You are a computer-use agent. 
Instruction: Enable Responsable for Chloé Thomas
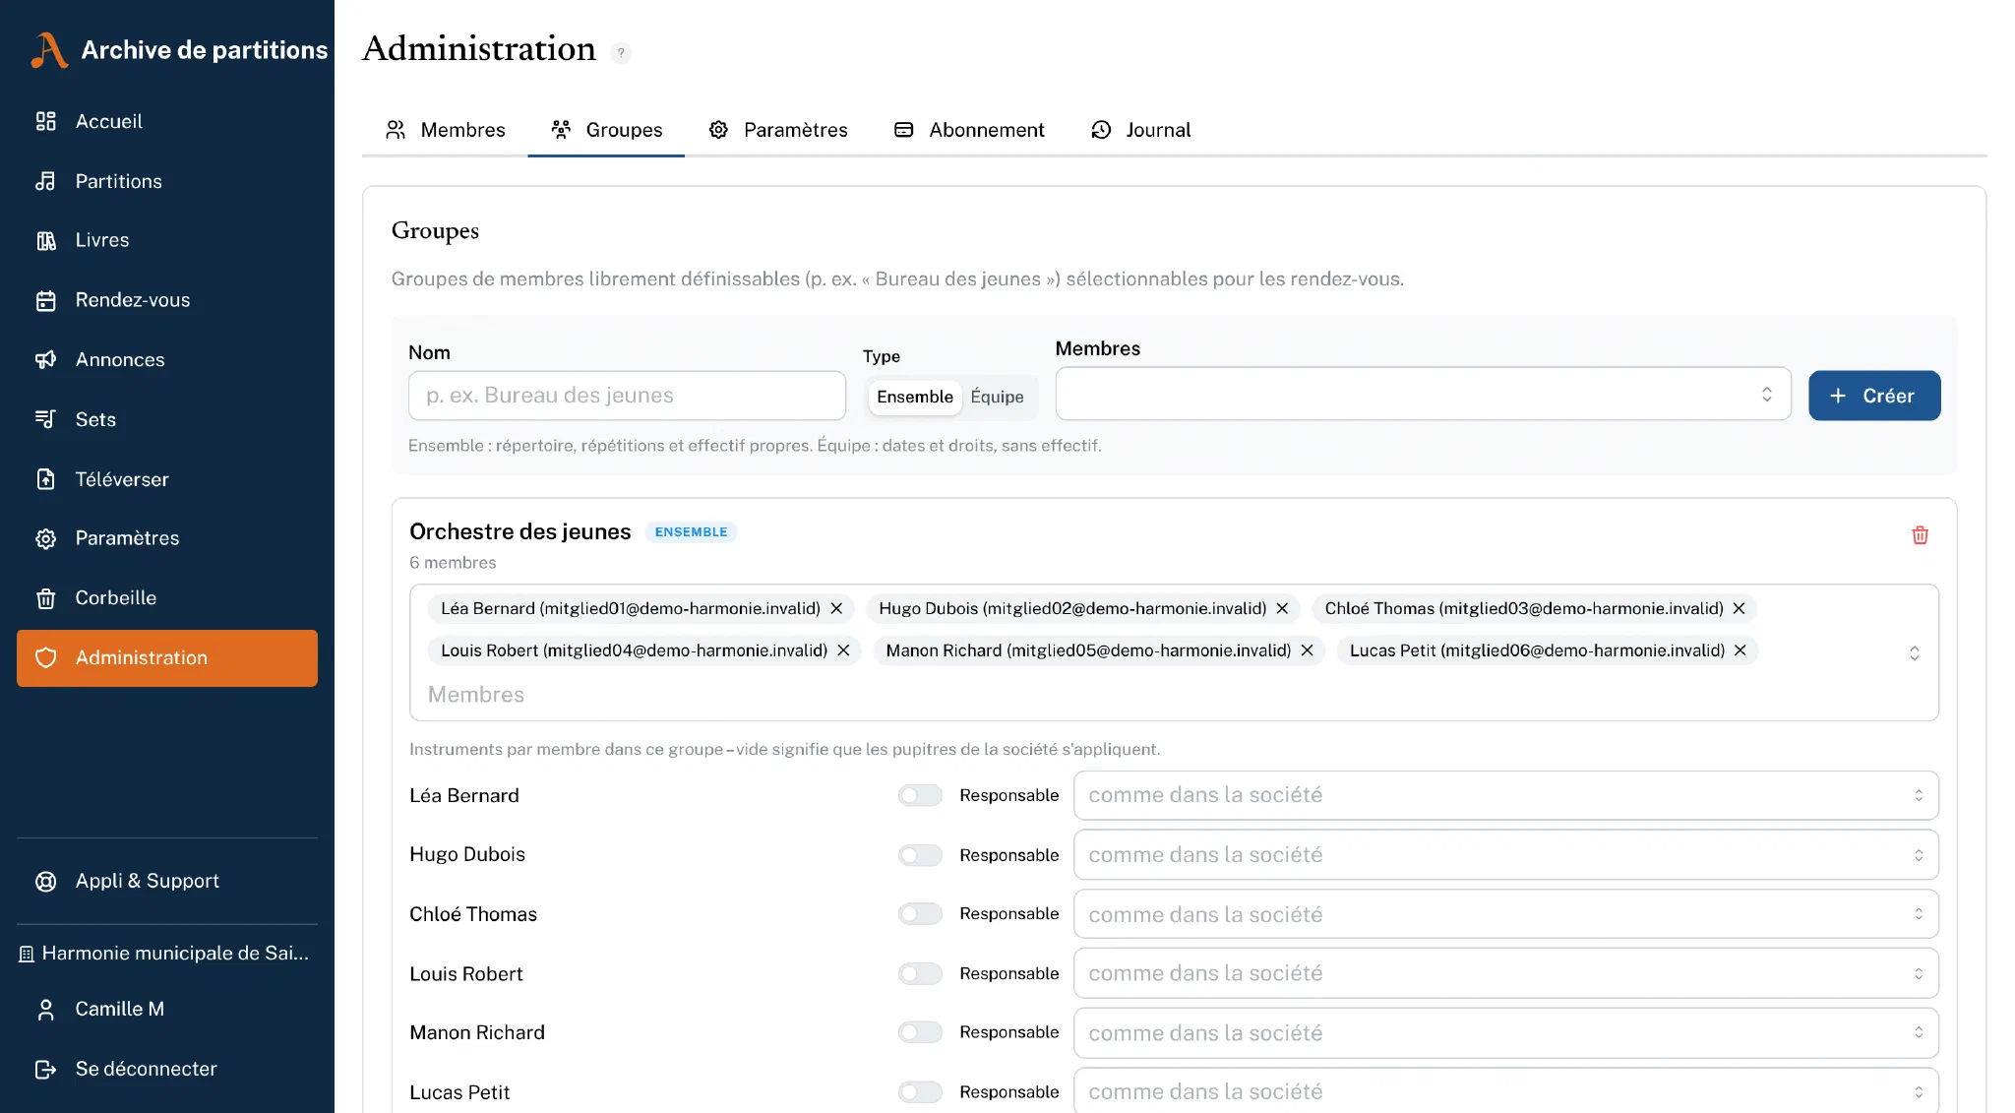920,914
